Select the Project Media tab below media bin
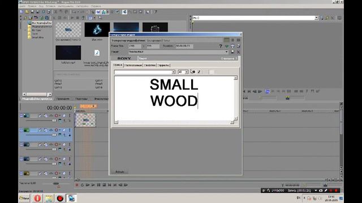Screen dimensions: 362x203 tap(37, 99)
